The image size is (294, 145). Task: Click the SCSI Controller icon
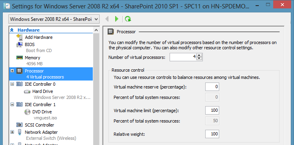pyautogui.click(x=20, y=125)
